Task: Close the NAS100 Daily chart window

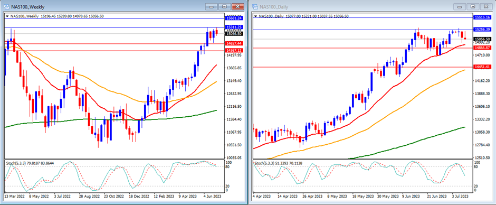Action: [485, 6]
